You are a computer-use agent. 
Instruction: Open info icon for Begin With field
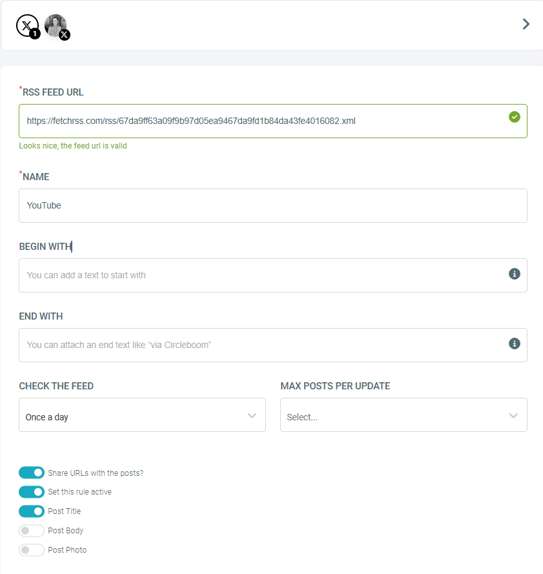(x=514, y=274)
